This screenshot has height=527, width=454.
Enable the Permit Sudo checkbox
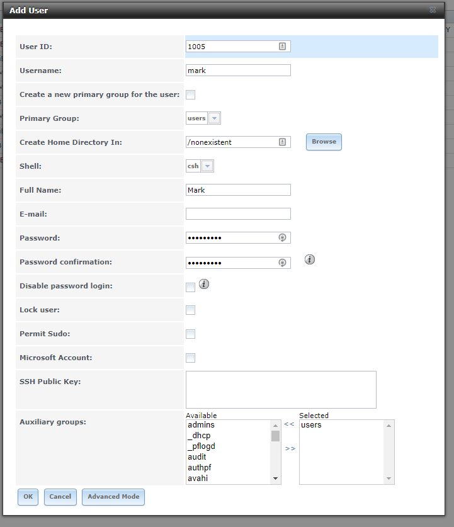191,334
